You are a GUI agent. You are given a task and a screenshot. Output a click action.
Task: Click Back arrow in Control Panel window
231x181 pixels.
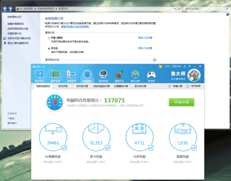tap(5, 9)
